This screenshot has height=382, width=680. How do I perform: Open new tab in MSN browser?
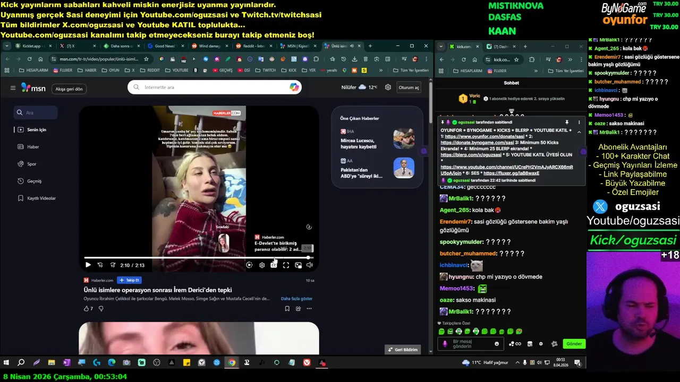pyautogui.click(x=370, y=46)
